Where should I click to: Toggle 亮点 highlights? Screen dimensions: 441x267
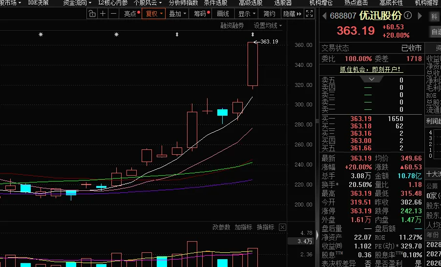pos(132,14)
